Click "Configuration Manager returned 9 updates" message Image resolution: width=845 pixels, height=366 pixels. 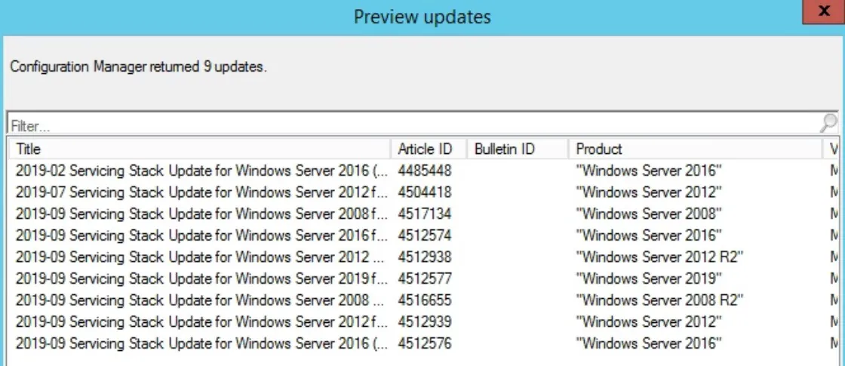point(139,67)
